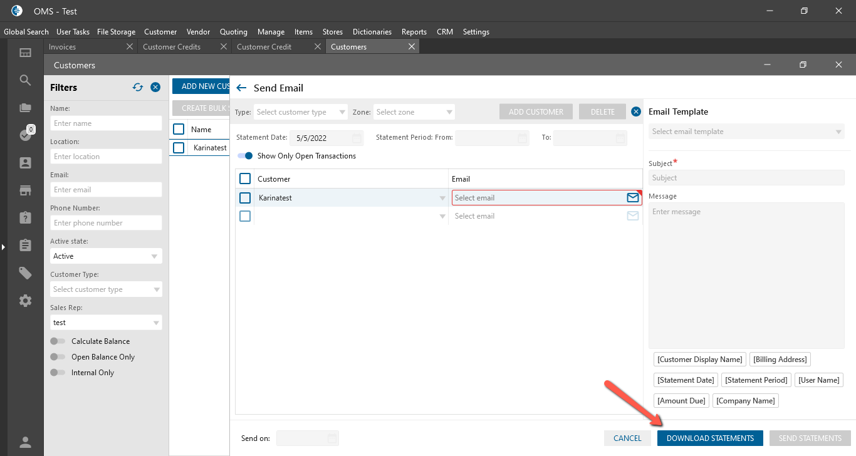The image size is (856, 456).
Task: Open the price tag icon in sidebar
Action: [x=25, y=272]
